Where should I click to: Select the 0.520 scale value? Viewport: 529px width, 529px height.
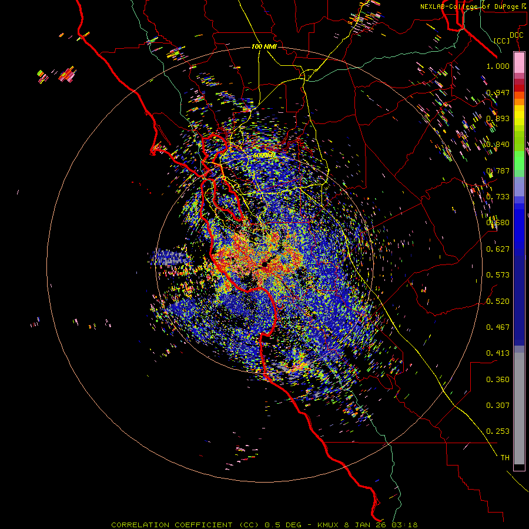pyautogui.click(x=498, y=302)
